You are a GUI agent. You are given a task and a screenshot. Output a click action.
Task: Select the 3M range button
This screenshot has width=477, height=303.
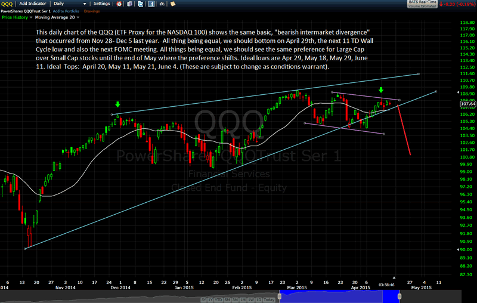pyautogui.click(x=235, y=300)
